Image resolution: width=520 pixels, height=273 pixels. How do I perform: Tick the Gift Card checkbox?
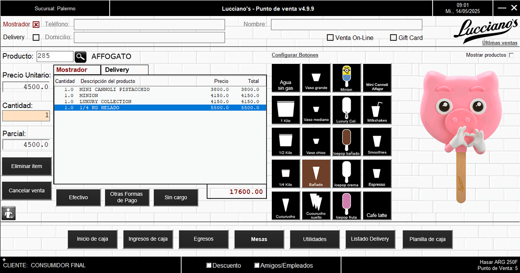coord(394,38)
